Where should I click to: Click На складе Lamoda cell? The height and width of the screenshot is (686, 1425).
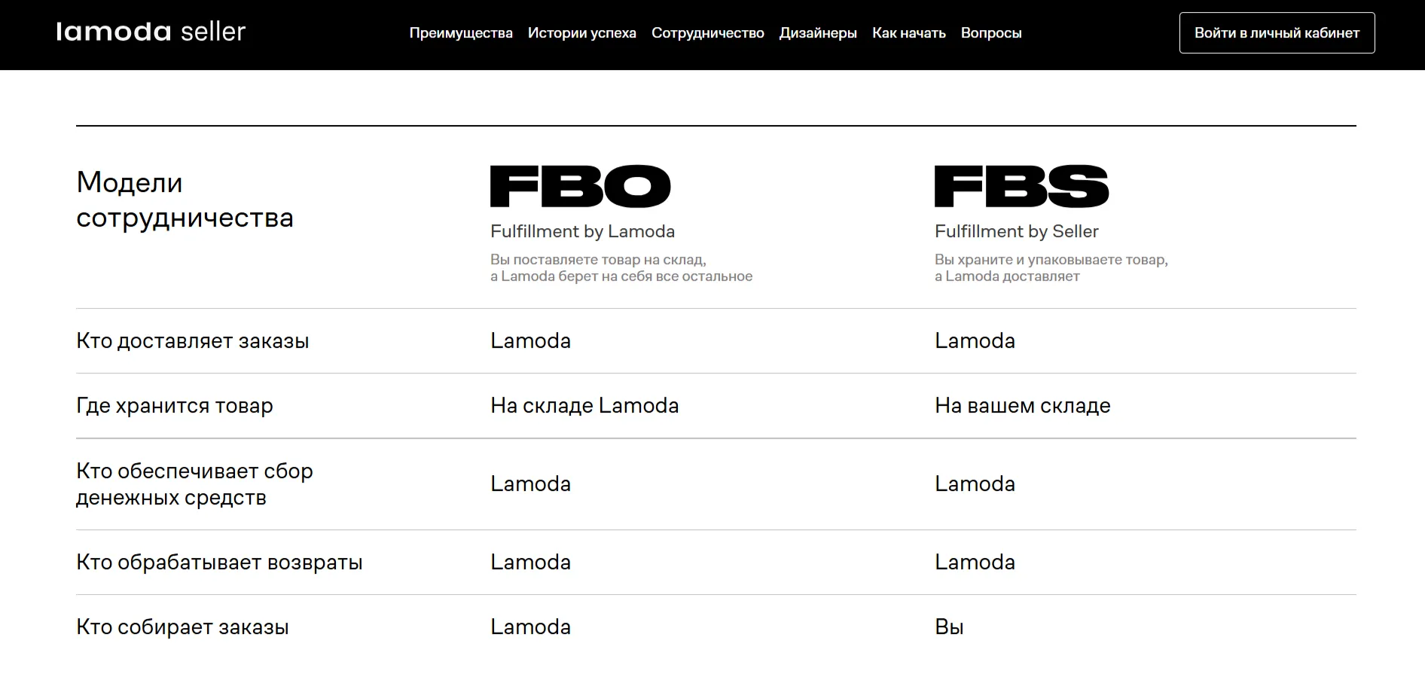[x=584, y=406]
